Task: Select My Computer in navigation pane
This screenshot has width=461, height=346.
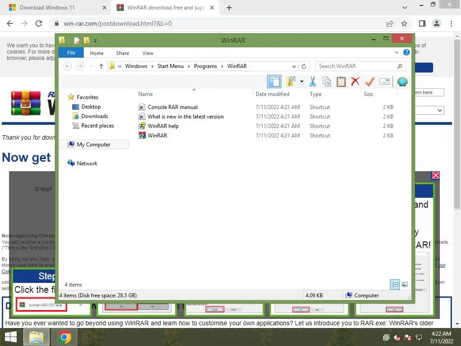Action: tap(94, 145)
